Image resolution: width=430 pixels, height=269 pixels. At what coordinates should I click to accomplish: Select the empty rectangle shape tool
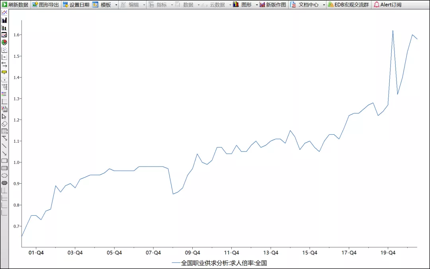[4, 161]
